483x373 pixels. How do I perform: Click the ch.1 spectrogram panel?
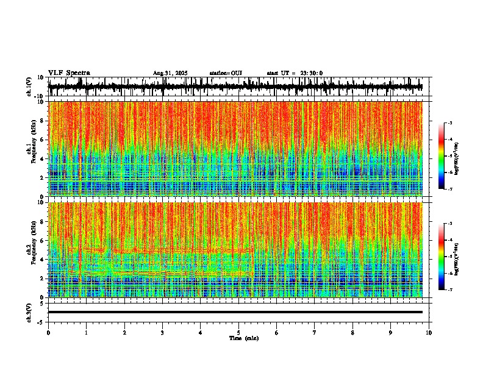tap(235, 149)
